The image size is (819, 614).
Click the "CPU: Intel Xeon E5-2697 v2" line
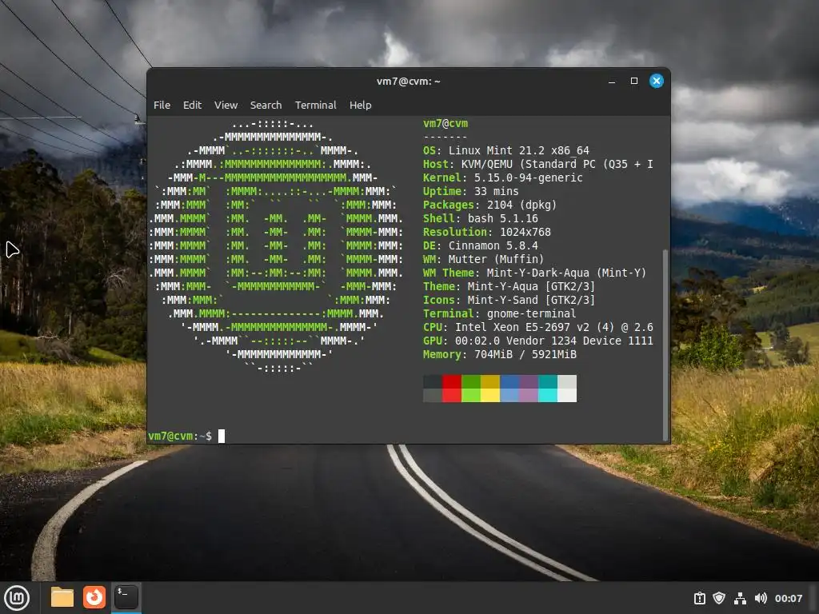[x=538, y=327]
